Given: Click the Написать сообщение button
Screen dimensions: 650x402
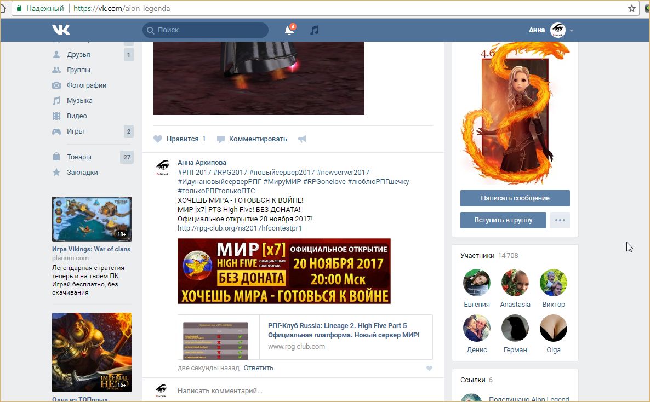Looking at the screenshot, I should tap(515, 198).
